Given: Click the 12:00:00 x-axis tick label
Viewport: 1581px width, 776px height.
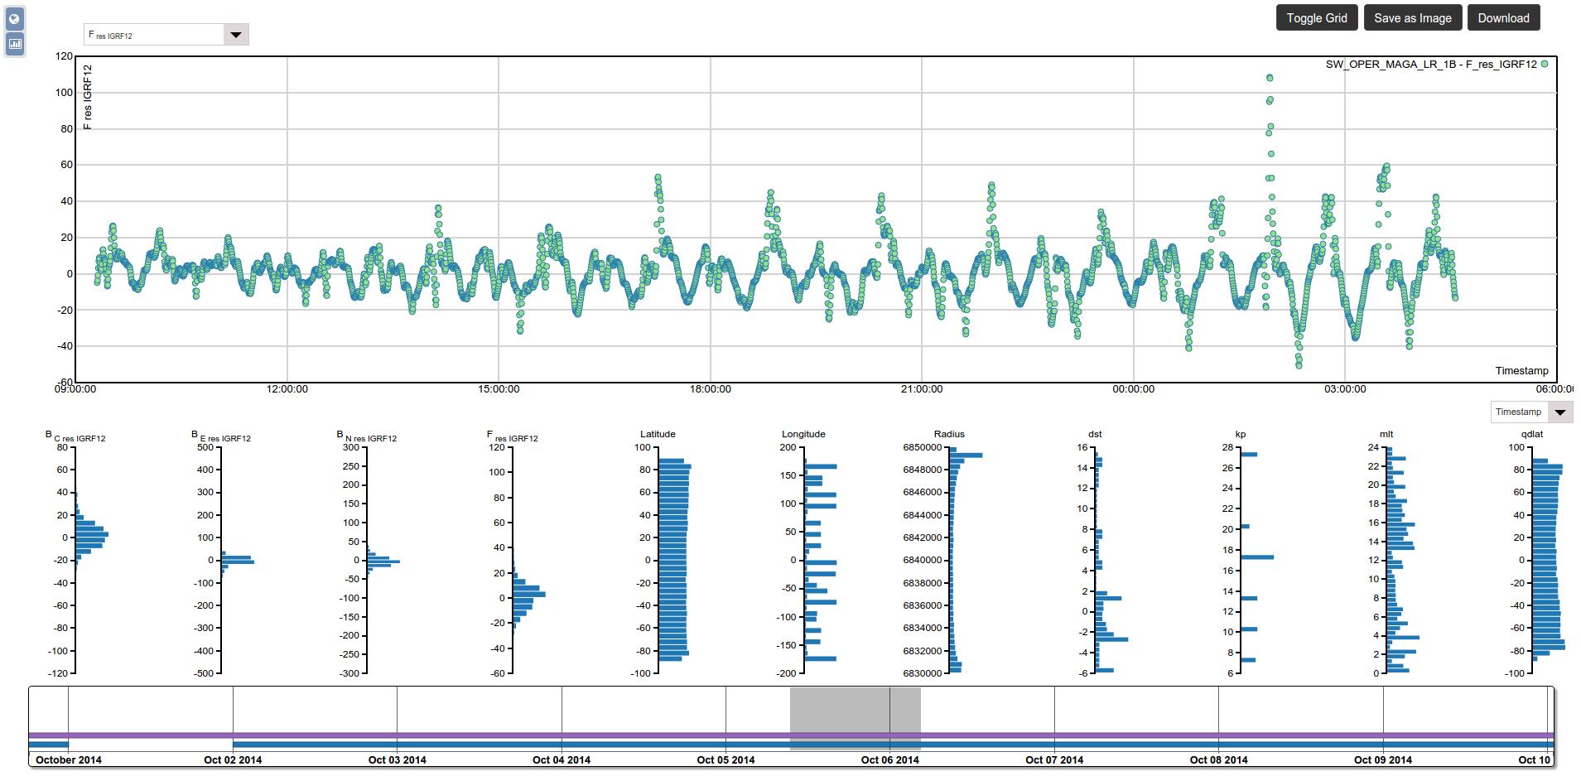Looking at the screenshot, I should coord(287,389).
